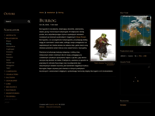The image size is (155, 116).
Task: Click the search magnifier icon
Action: (29, 21)
